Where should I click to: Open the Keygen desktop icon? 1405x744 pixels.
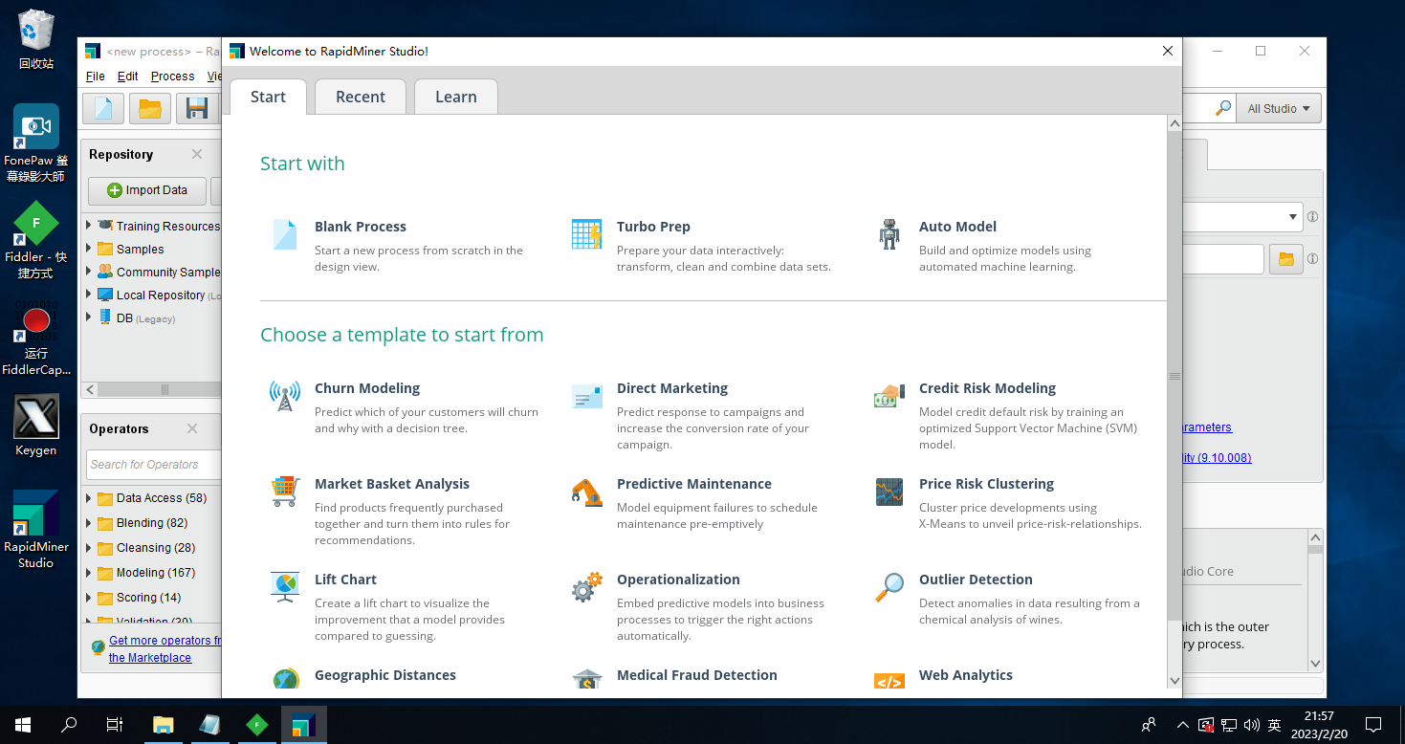click(36, 426)
